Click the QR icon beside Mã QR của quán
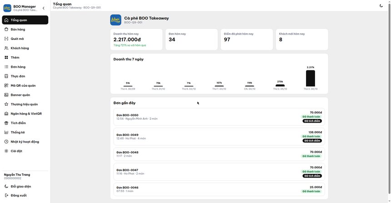 pos(6,85)
